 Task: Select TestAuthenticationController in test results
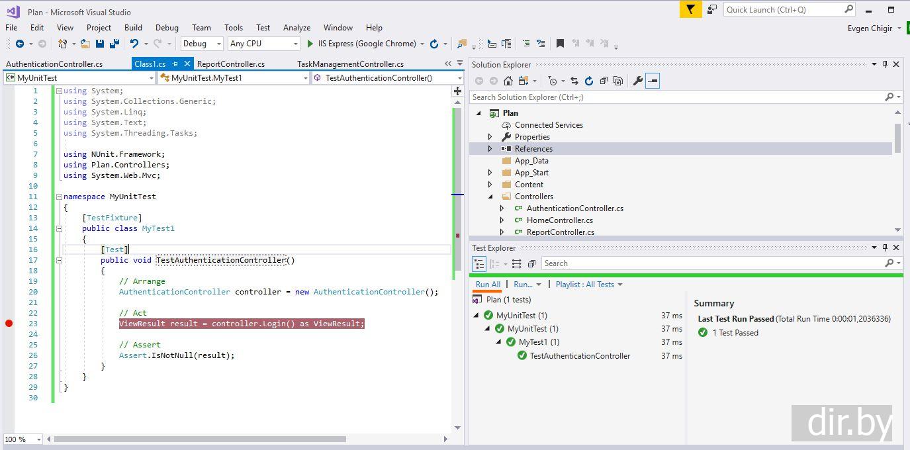[x=580, y=356]
